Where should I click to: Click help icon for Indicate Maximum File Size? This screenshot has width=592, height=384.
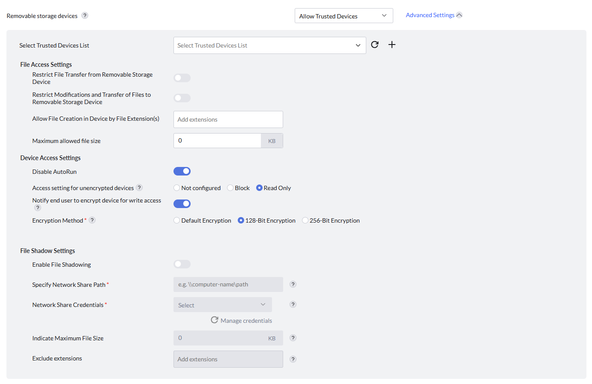[x=293, y=338]
